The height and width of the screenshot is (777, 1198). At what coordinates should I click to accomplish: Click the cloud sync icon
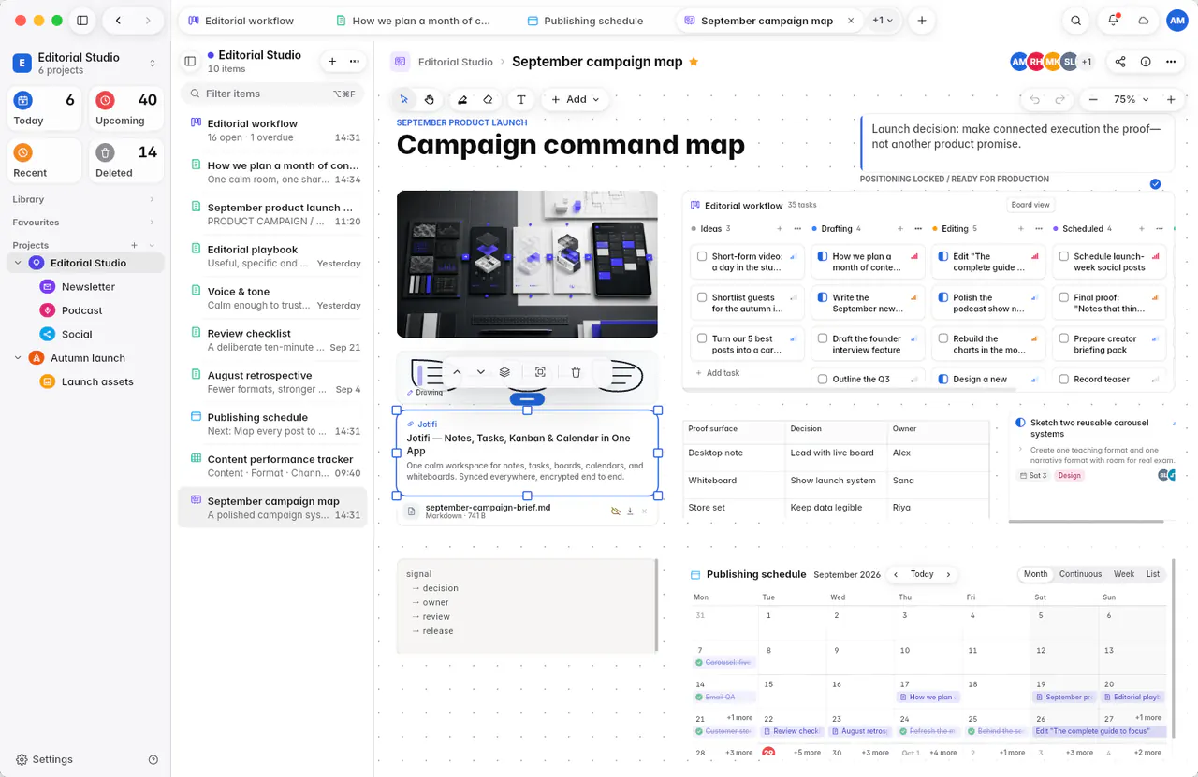(1144, 21)
